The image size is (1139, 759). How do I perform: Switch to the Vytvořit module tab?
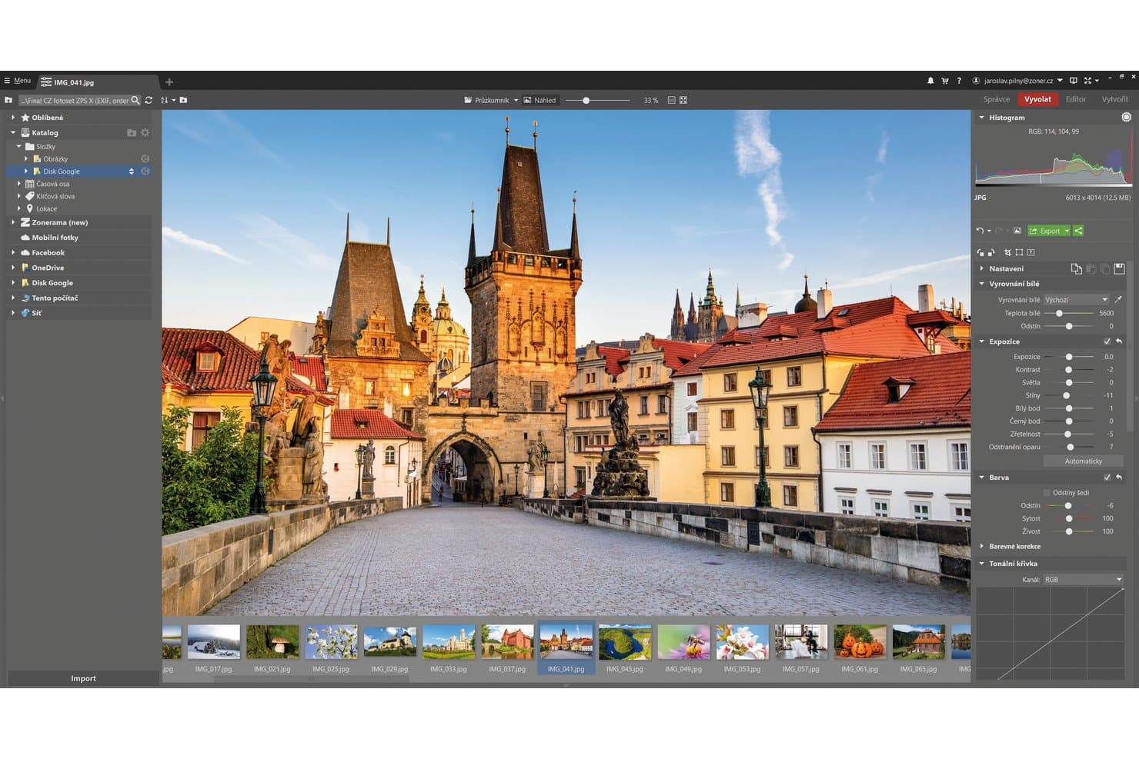coord(1114,99)
